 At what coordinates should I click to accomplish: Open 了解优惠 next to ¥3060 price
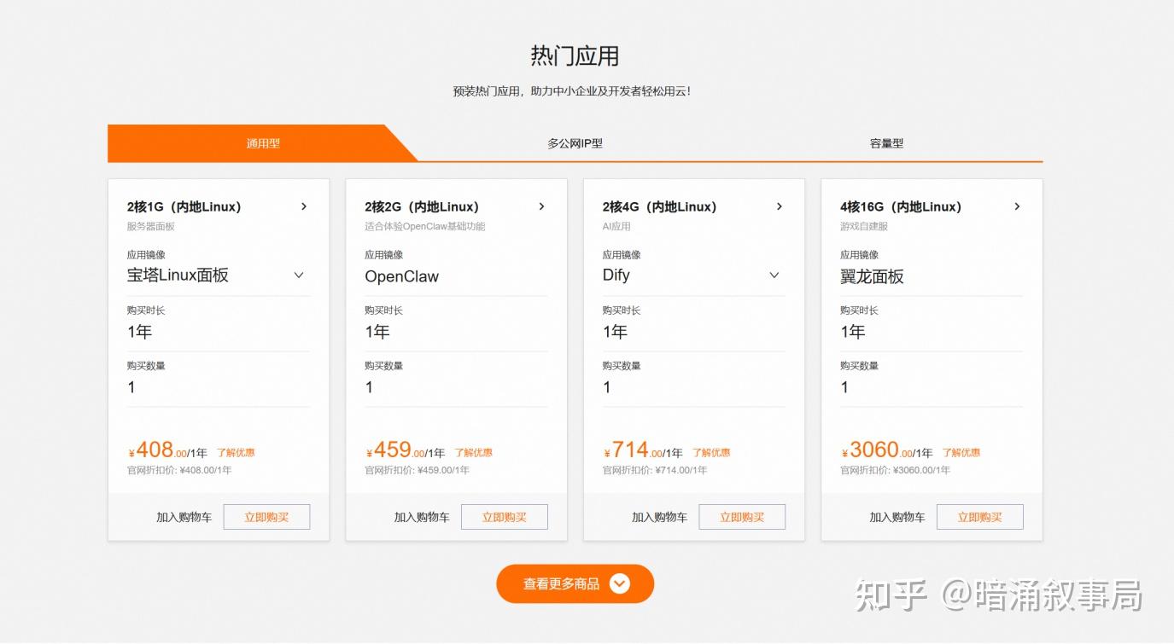(961, 453)
